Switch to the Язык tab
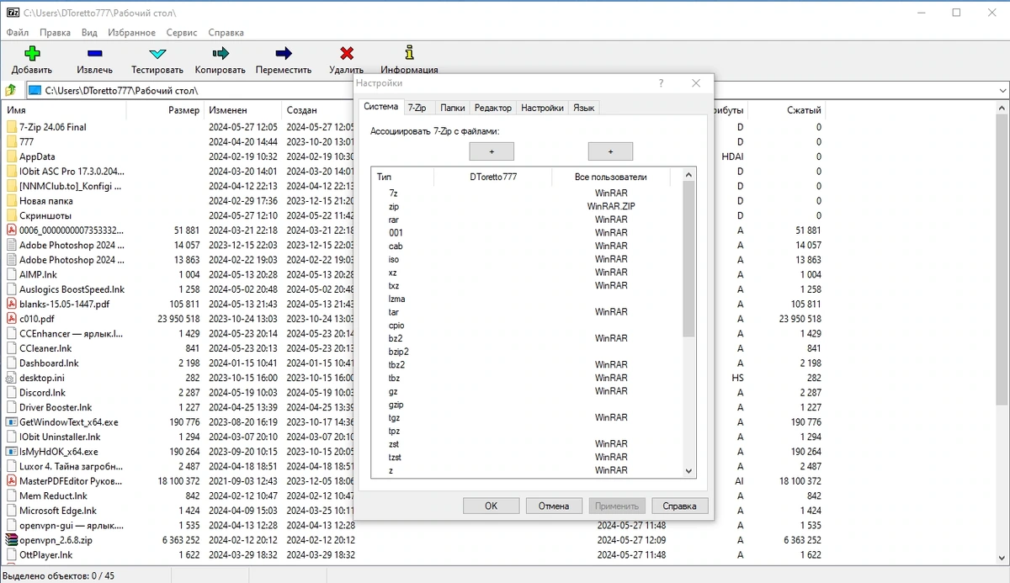Viewport: 1010px width, 583px height. [584, 108]
